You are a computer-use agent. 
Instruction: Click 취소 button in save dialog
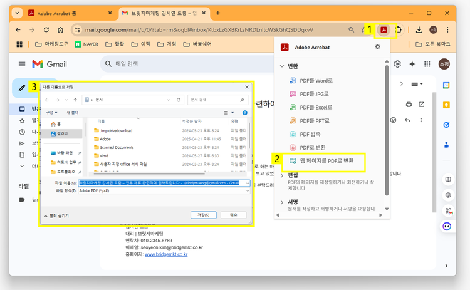(234, 215)
